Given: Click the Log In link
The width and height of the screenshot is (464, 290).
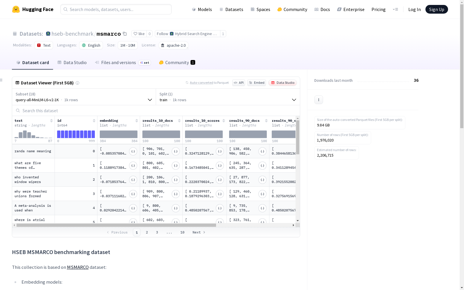Looking at the screenshot, I should pyautogui.click(x=414, y=9).
